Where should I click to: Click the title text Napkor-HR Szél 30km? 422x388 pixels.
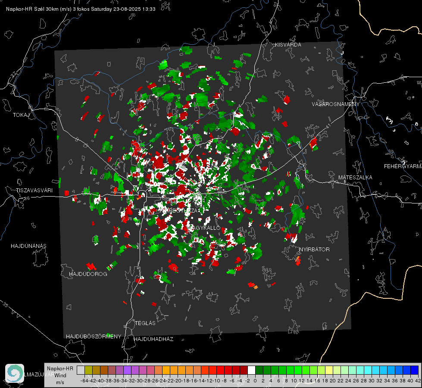coord(34,9)
